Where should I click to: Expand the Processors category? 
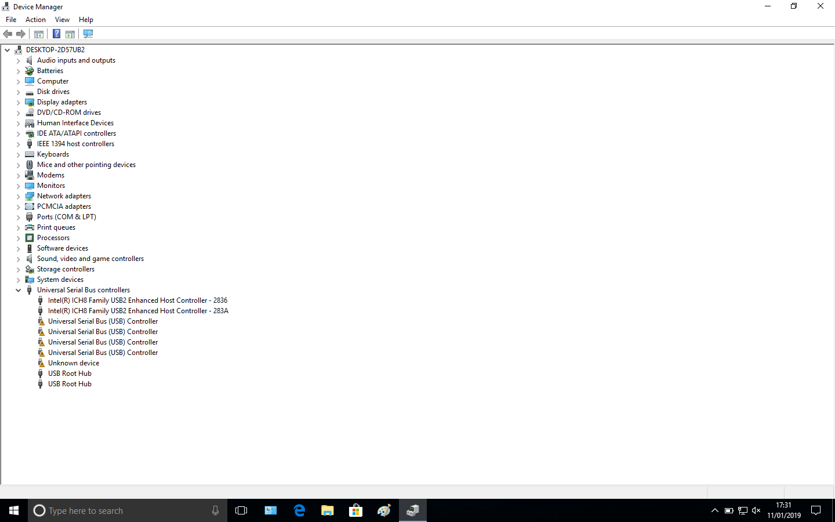(18, 238)
